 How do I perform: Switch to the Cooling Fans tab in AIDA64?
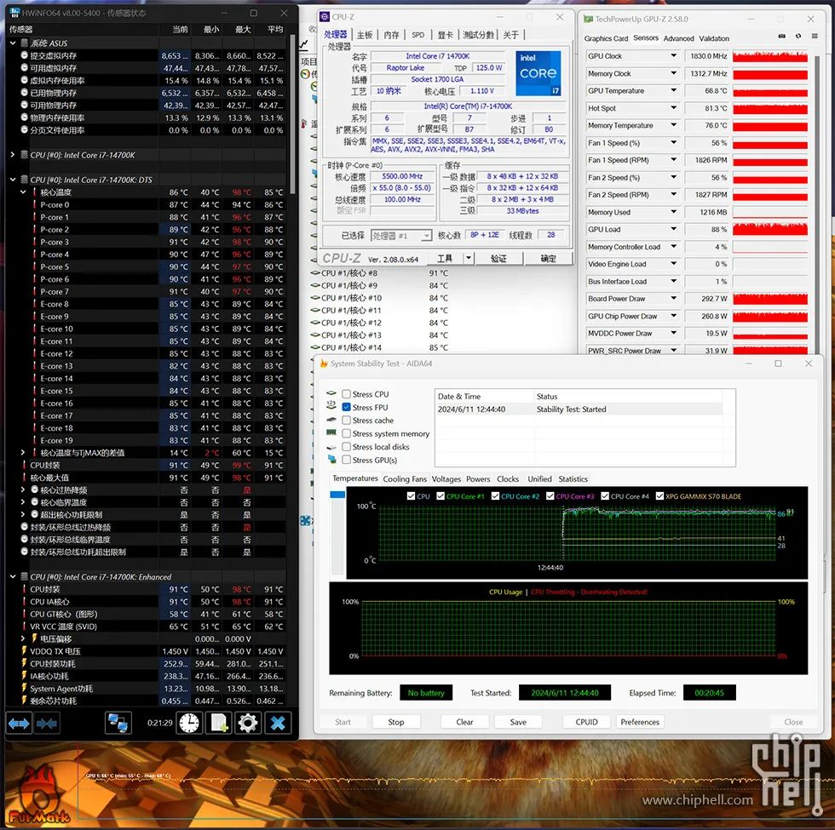[x=405, y=478]
